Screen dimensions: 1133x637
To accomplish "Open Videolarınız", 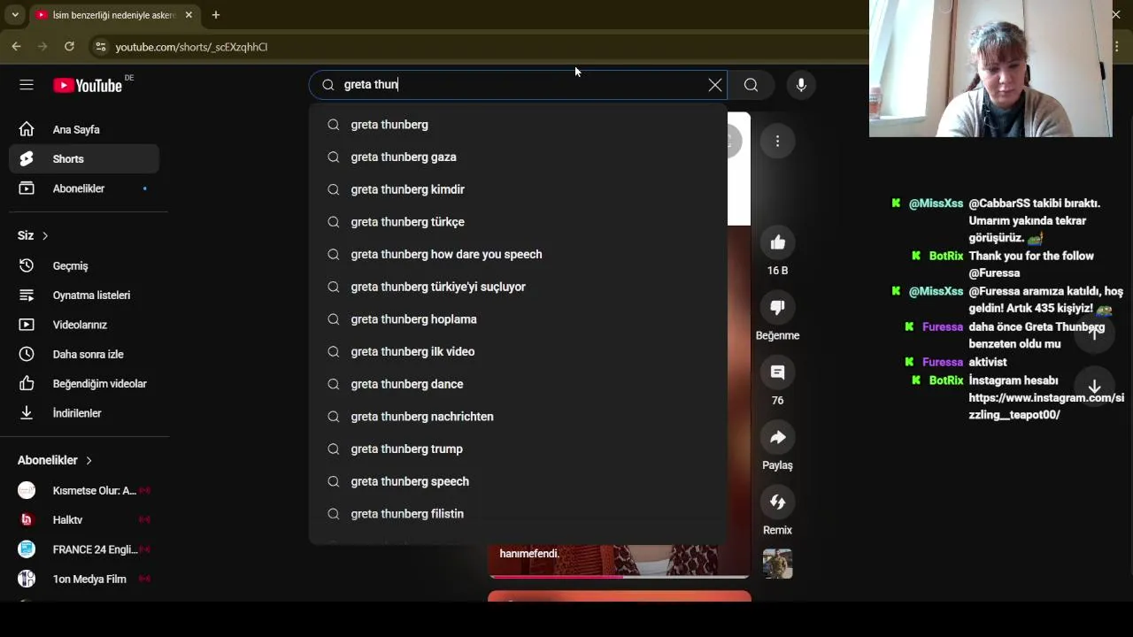I will [84, 325].
